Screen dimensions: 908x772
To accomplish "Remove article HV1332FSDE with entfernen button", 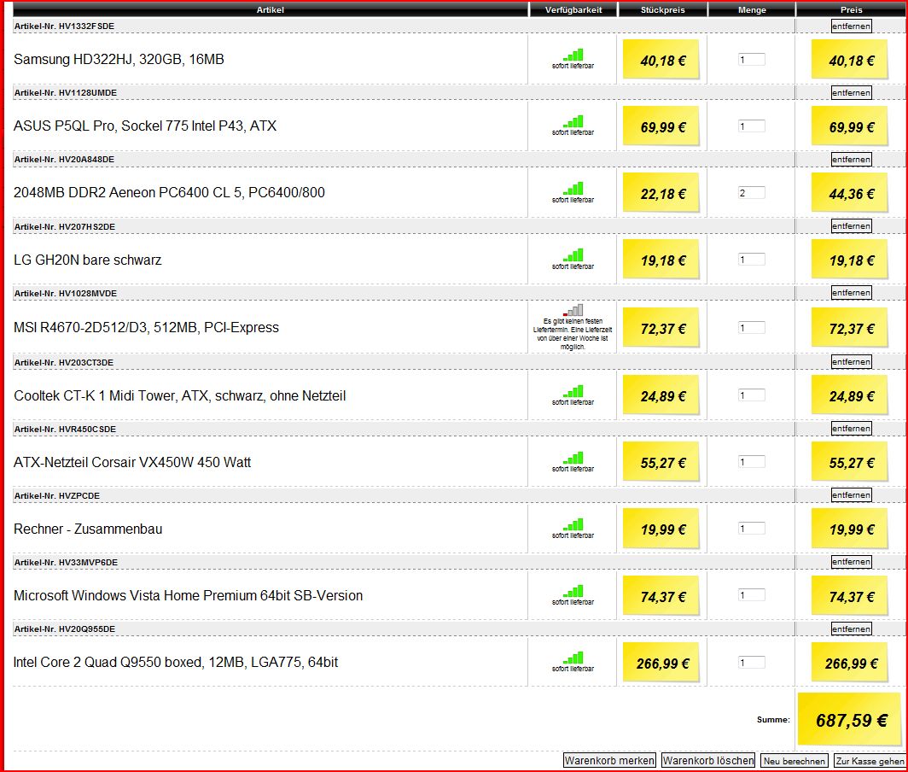I will point(852,26).
